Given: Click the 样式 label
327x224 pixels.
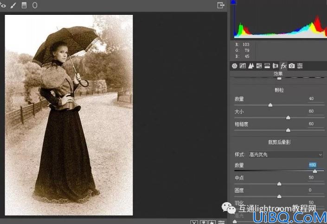Looking at the screenshot, I should tap(240, 155).
